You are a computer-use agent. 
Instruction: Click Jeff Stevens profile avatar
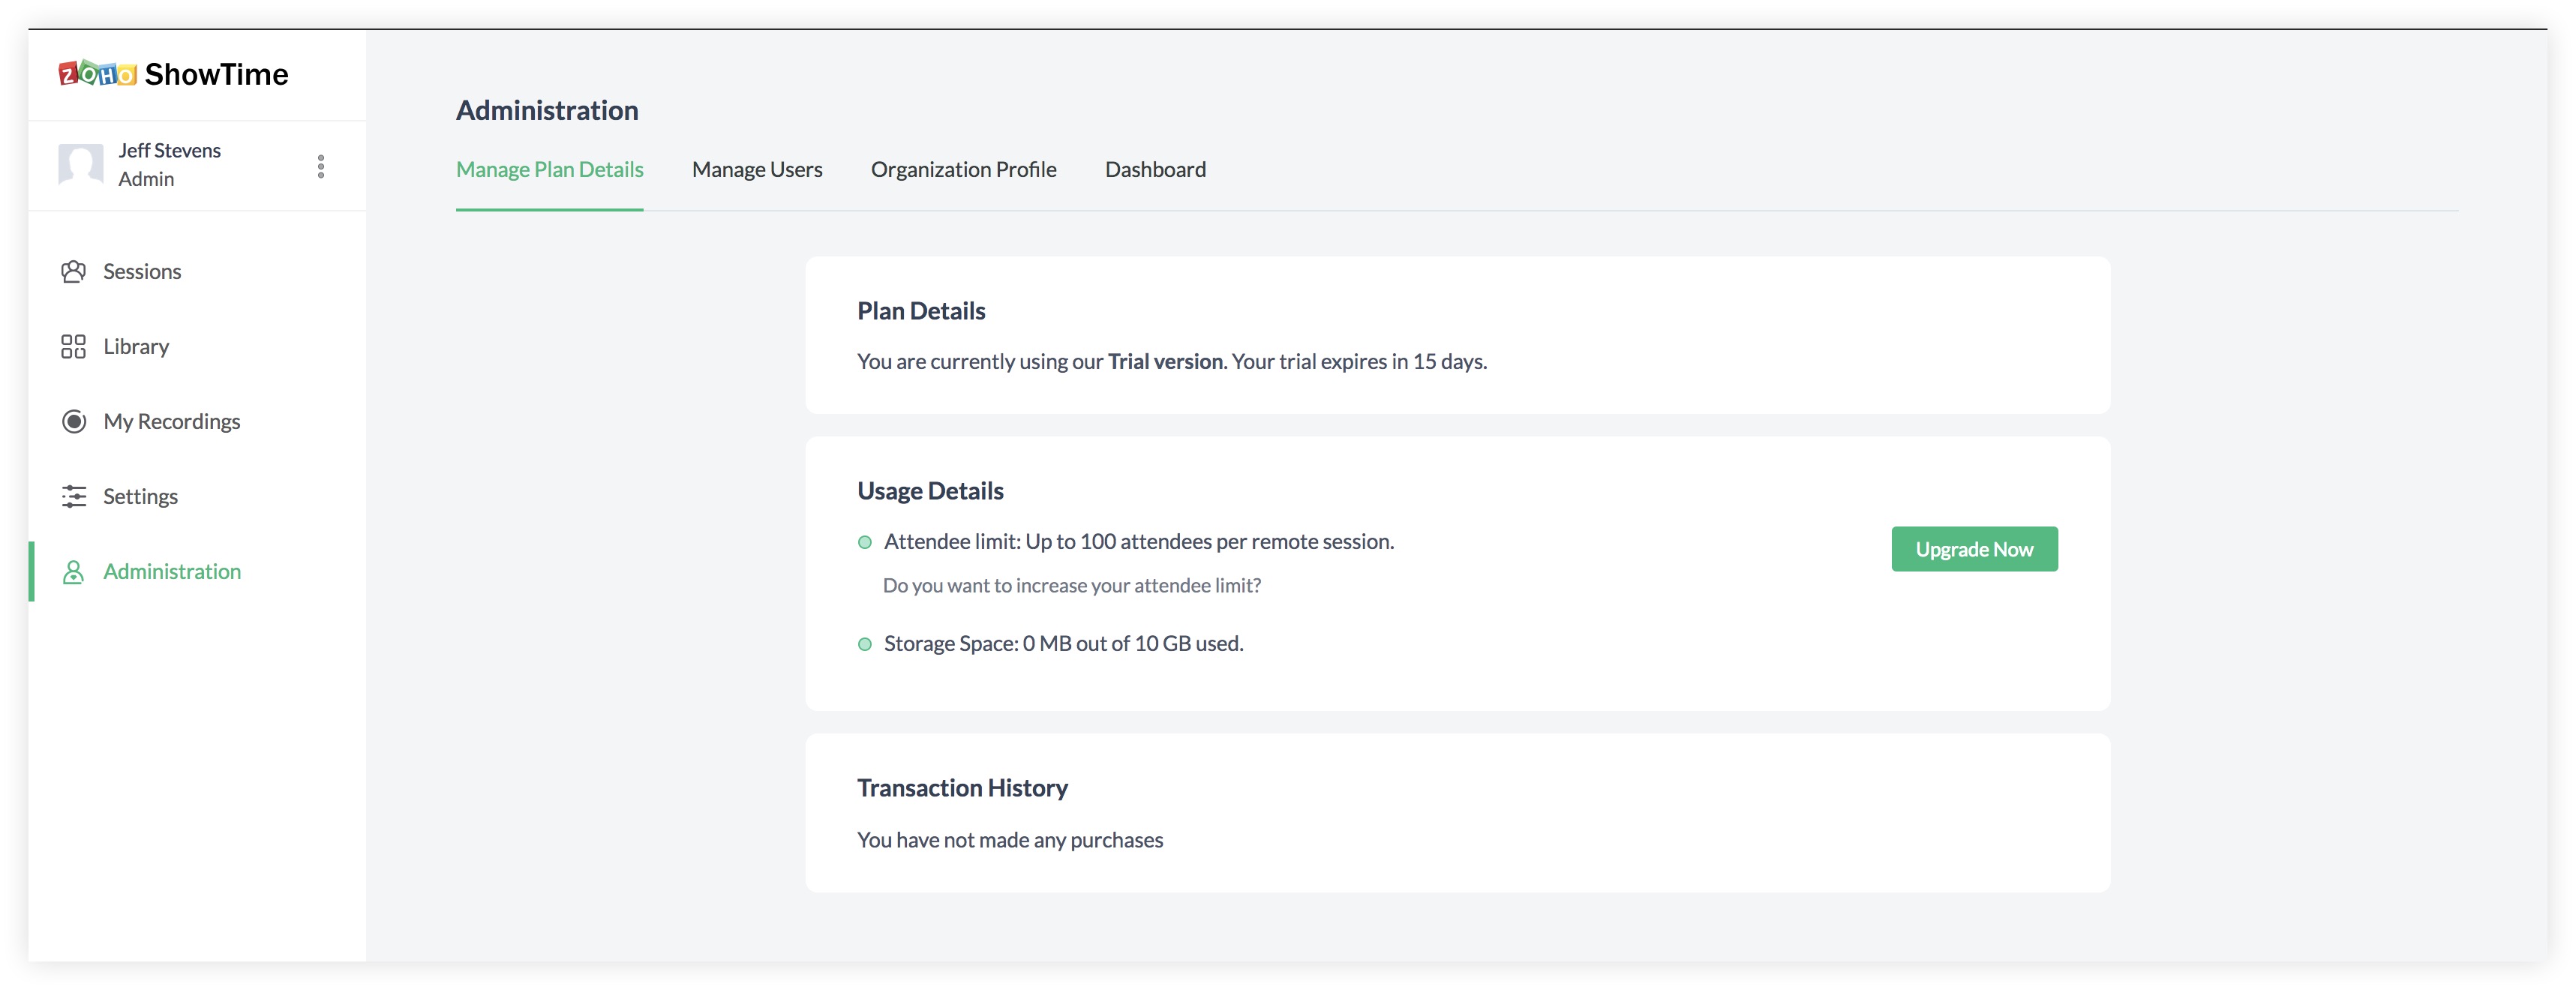(x=80, y=164)
